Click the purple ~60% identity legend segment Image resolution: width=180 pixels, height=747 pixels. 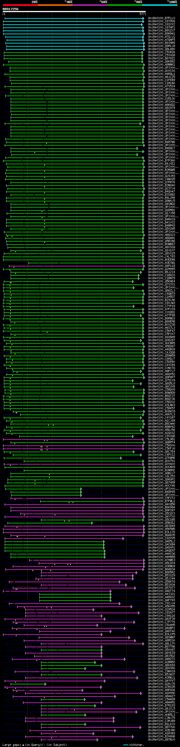pyautogui.click(x=90, y=5)
